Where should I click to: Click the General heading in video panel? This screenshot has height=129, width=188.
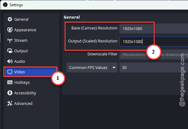click(72, 17)
